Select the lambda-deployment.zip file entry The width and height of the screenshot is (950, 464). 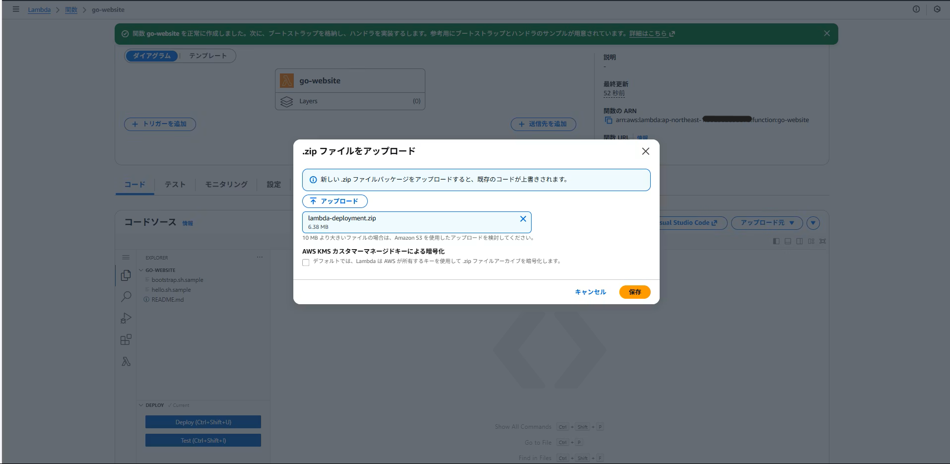click(x=417, y=222)
